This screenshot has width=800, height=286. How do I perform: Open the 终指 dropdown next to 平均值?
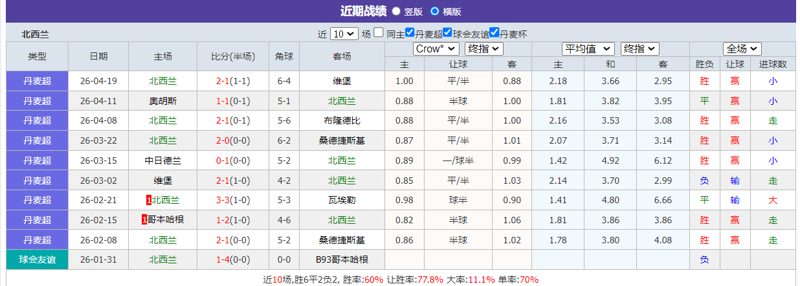tap(639, 49)
